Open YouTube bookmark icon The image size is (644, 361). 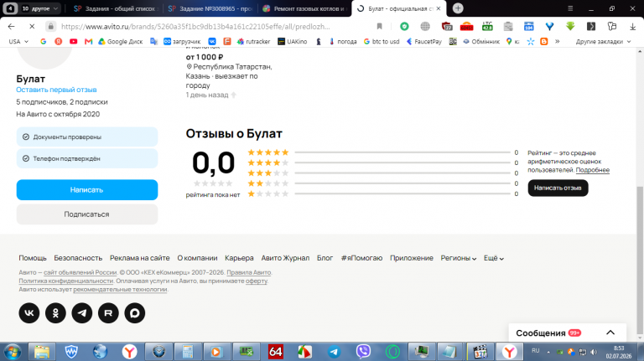click(74, 41)
